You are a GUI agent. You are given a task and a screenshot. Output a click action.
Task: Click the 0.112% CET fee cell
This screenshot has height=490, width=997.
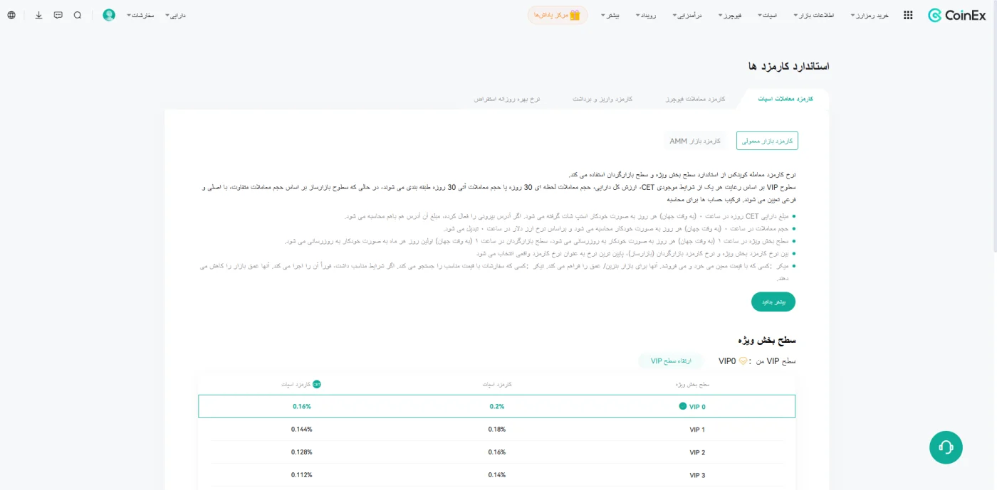(x=302, y=475)
